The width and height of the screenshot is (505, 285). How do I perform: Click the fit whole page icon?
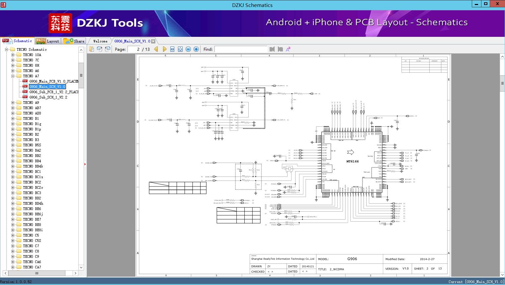180,49
